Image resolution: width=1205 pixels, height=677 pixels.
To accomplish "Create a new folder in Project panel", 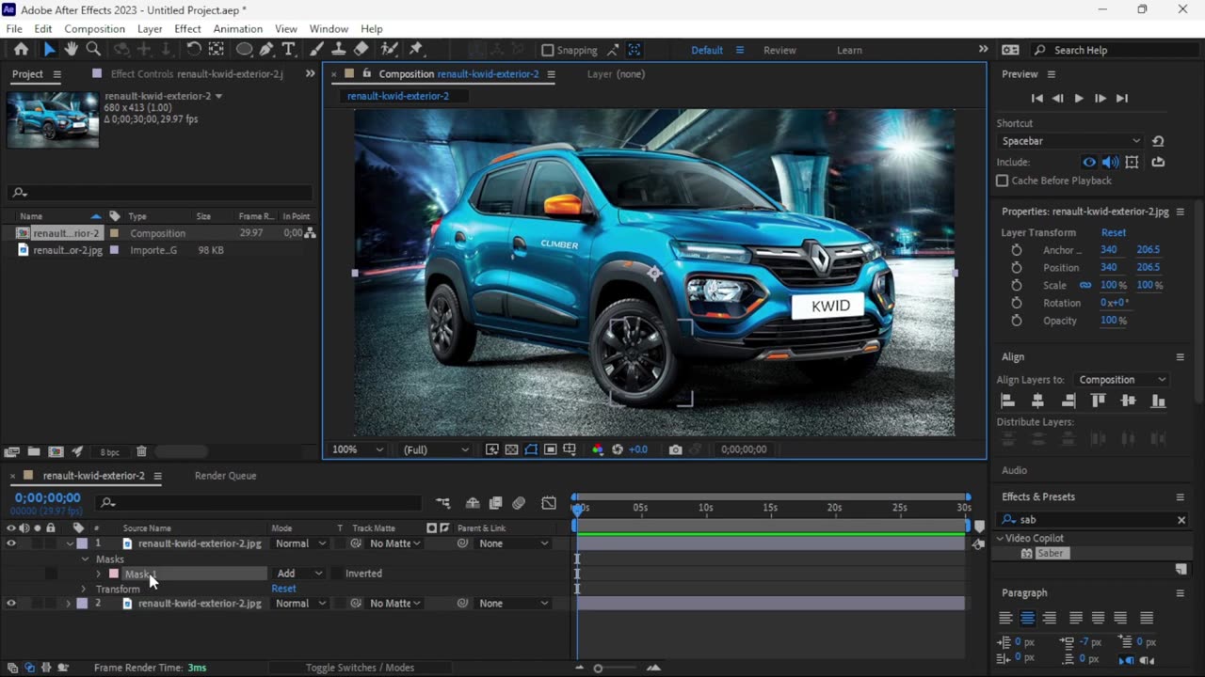I will 34,452.
